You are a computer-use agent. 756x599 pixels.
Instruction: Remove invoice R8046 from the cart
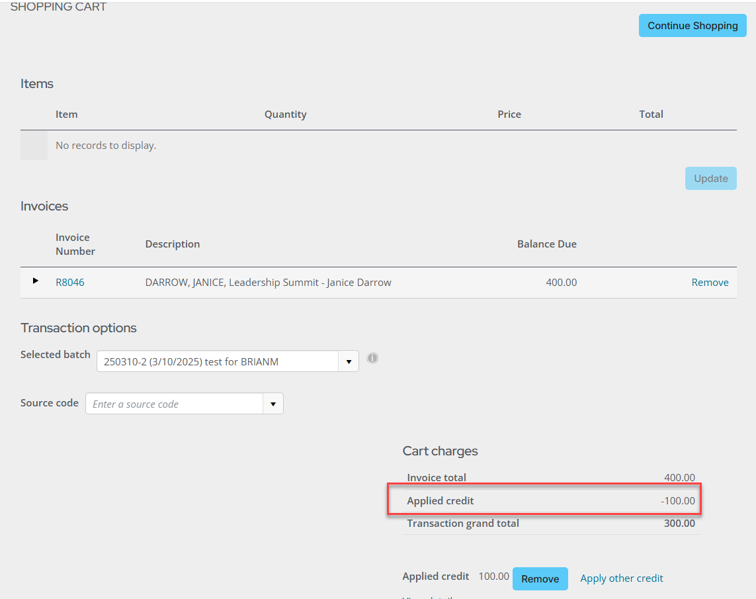point(710,283)
